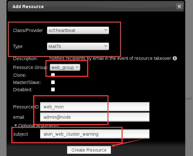The image size is (193, 156).
Task: Tick the Clone checkbox
Action: tap(53, 75)
